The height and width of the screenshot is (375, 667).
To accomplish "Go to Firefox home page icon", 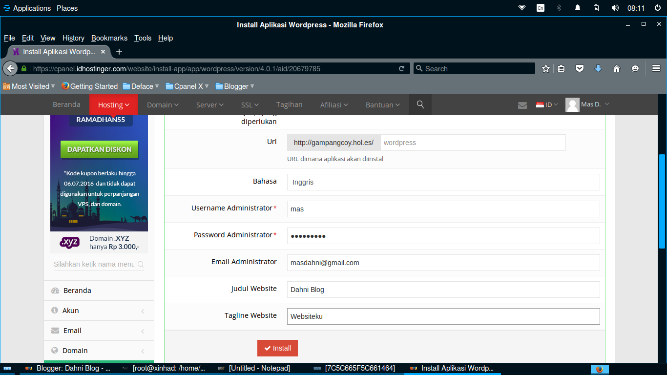I will click(x=617, y=69).
